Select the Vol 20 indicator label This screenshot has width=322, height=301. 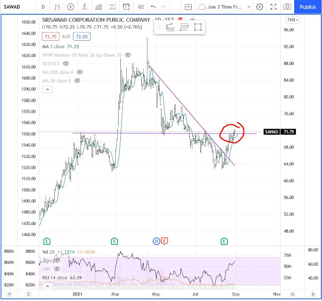click(x=48, y=252)
